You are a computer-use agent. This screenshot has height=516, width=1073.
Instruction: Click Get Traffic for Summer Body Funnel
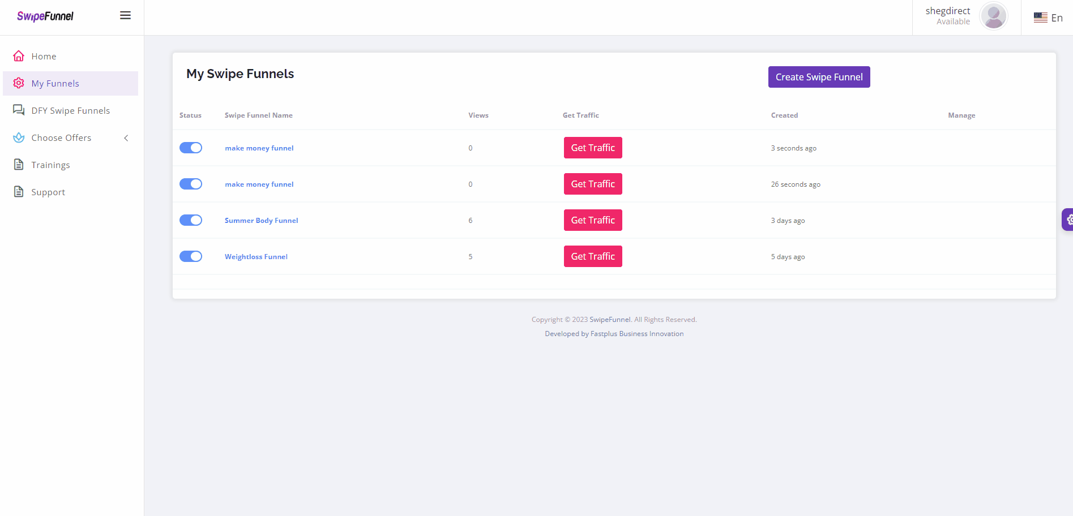(593, 220)
